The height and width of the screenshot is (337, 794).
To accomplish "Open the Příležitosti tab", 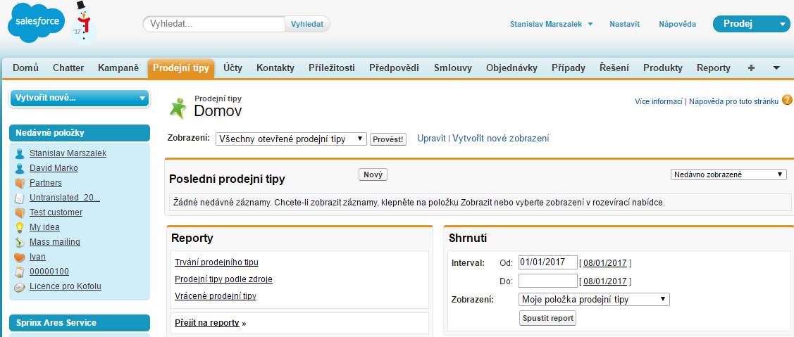I will pyautogui.click(x=332, y=68).
